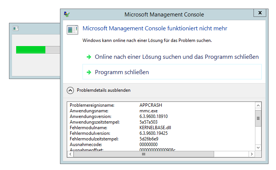Screen dimensions: 276x170
Task: Click the dialog title bar icon
Action: point(67,14)
